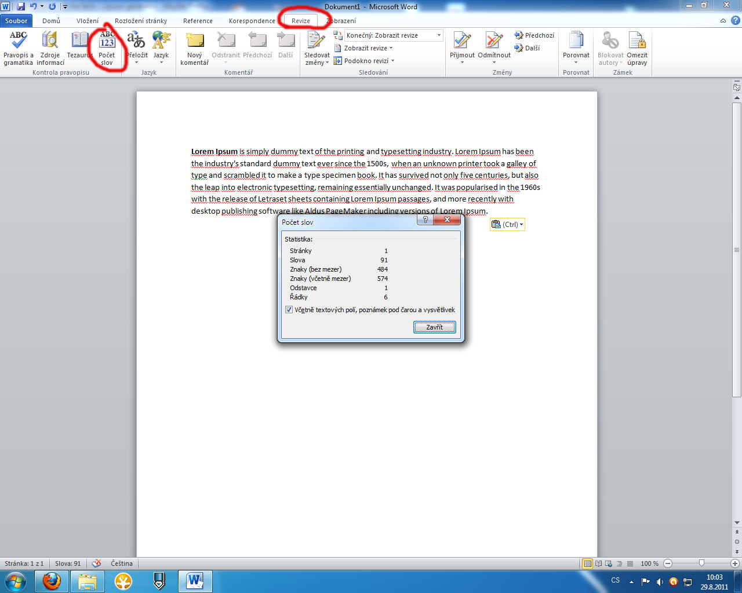Switch to the Korespondence tab
Image resolution: width=742 pixels, height=593 pixels.
click(x=252, y=21)
